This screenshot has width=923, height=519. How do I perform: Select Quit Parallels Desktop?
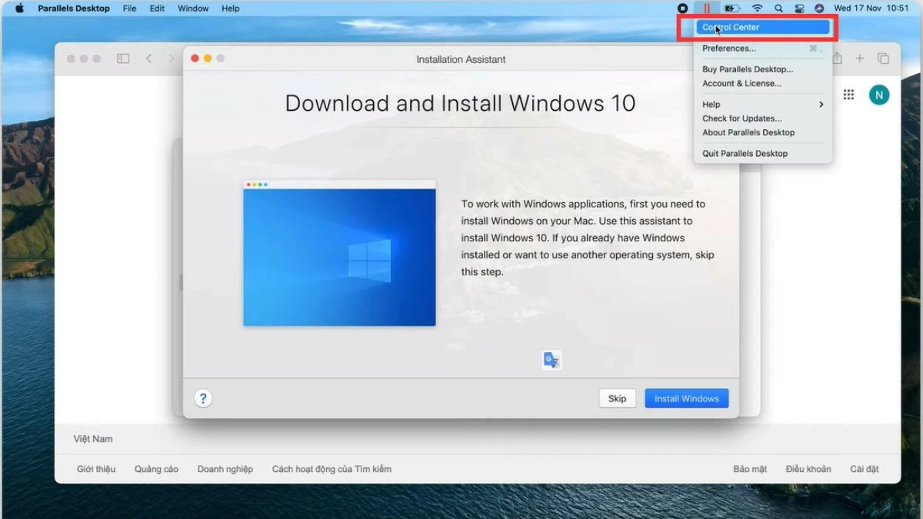coord(745,154)
